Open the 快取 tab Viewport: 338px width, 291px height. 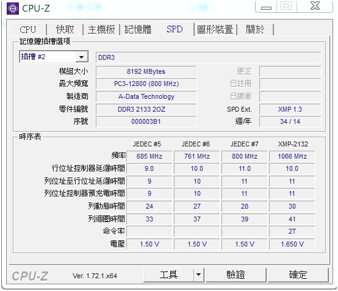coord(65,29)
